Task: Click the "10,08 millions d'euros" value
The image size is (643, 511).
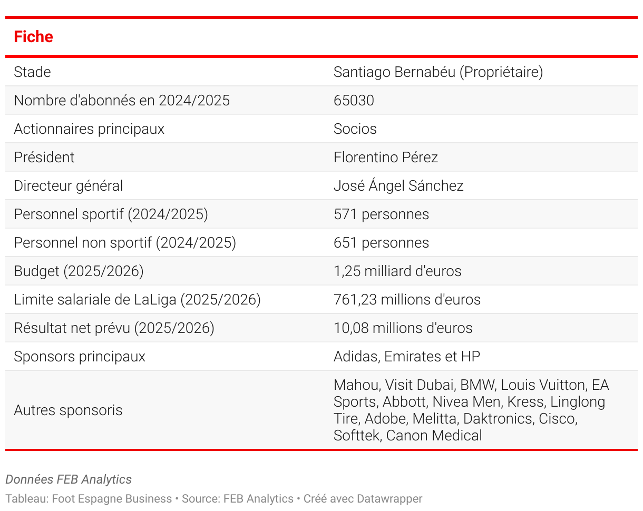Action: 403,328
